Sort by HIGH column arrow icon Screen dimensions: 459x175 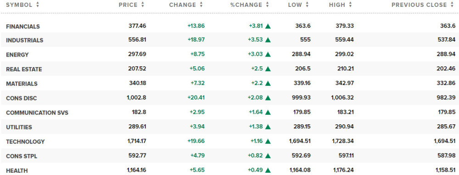[x=350, y=5]
